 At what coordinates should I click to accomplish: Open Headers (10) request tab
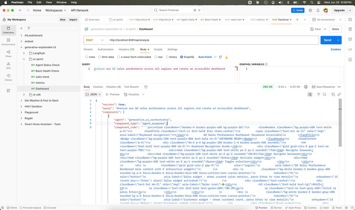click(x=126, y=49)
